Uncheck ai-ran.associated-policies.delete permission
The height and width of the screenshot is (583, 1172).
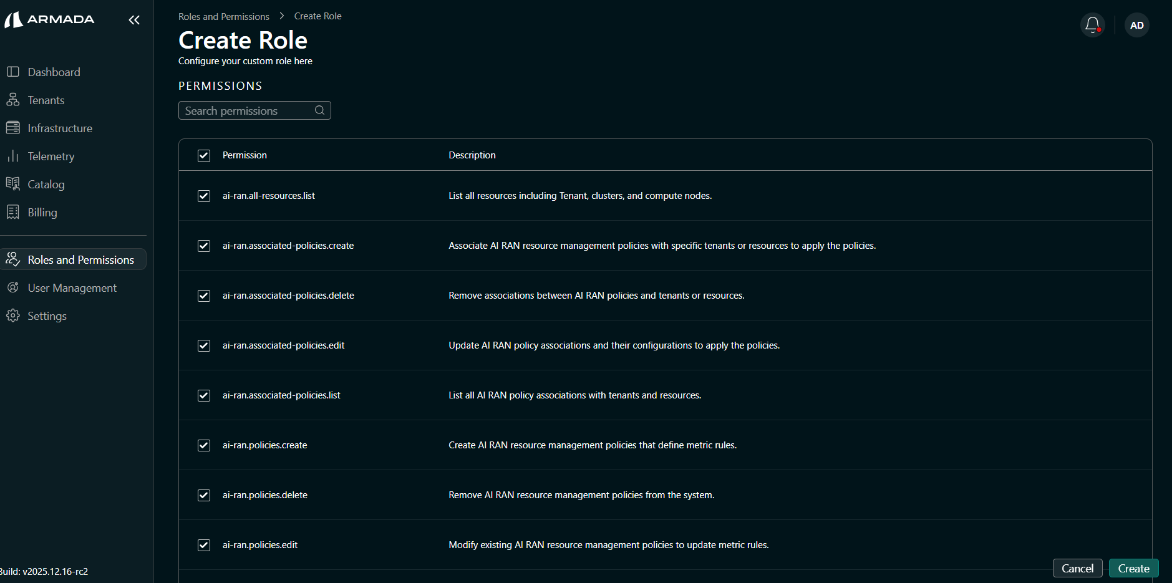203,296
